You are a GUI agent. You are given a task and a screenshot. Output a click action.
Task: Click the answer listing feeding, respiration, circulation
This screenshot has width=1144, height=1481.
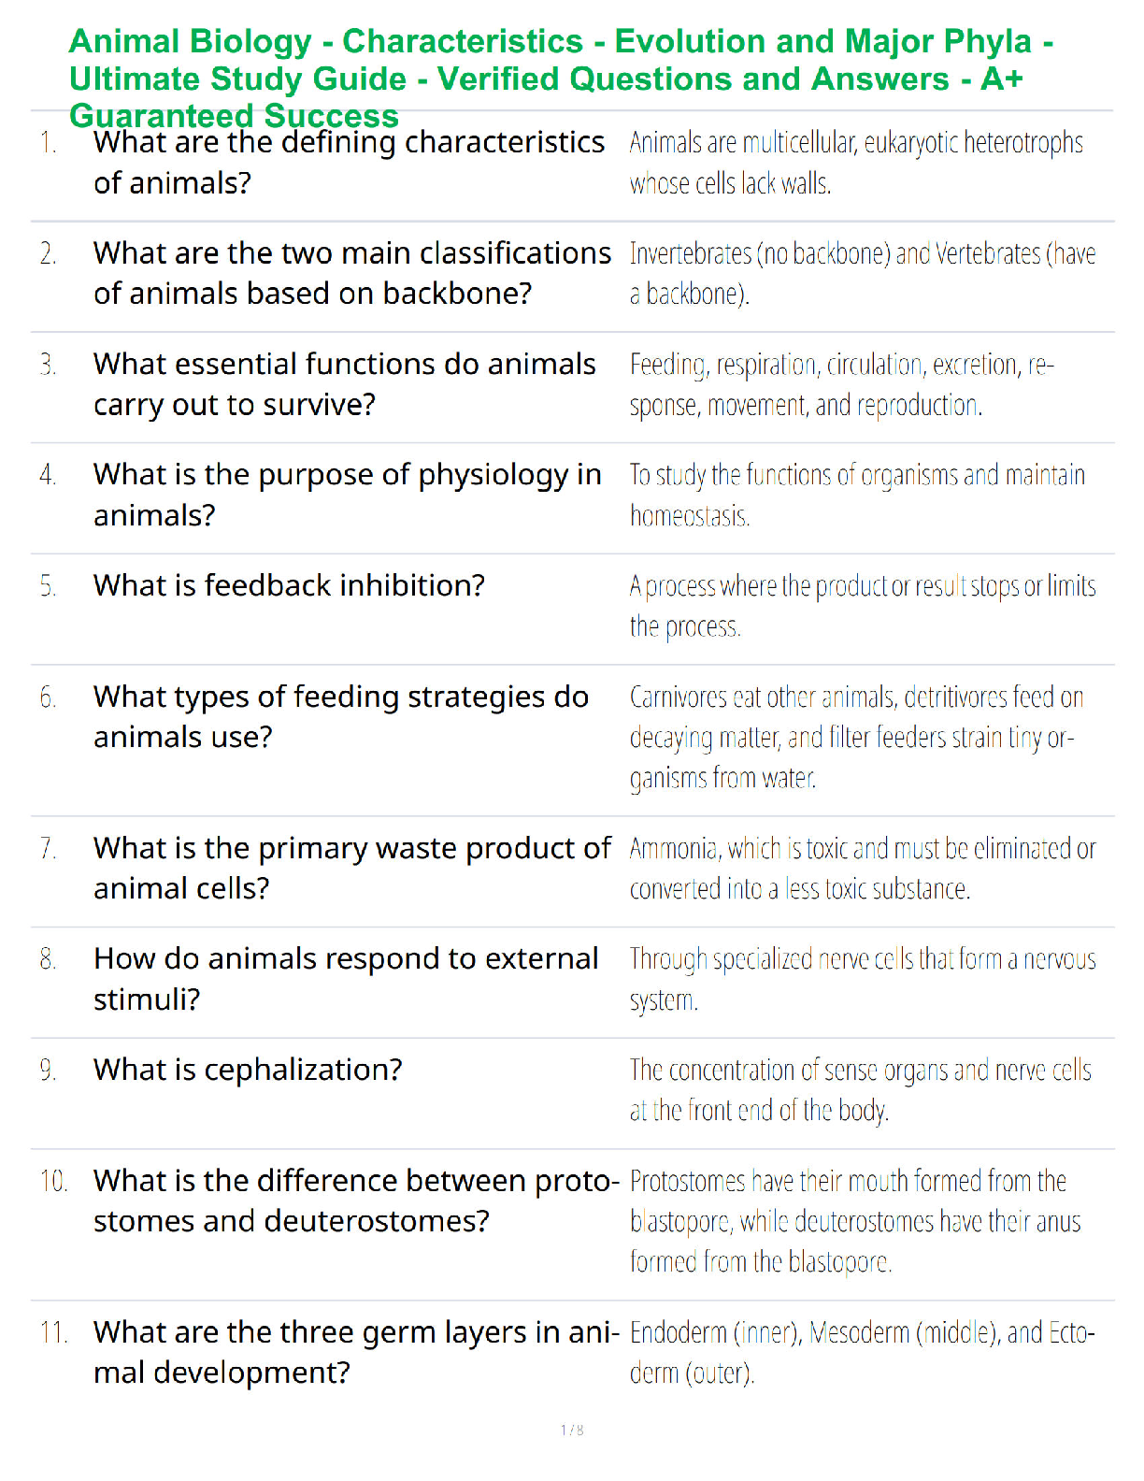[841, 384]
